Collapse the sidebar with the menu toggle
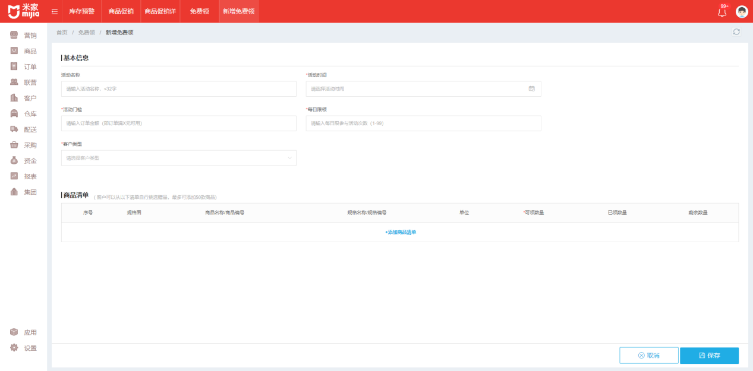 point(55,11)
